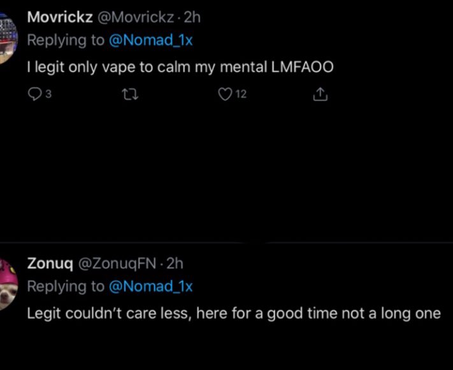The image size is (453, 370).
Task: Click 'Replying to' label on Zonuq's tweet
Action: coord(66,287)
